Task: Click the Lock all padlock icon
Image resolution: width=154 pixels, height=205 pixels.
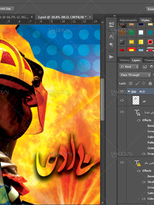Action: (x=150, y=83)
